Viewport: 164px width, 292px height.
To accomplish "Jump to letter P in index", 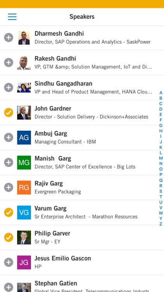I will click(161, 175).
